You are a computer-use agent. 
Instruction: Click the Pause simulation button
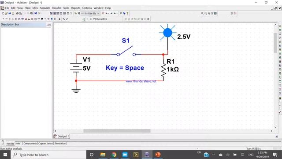[x=87, y=19]
